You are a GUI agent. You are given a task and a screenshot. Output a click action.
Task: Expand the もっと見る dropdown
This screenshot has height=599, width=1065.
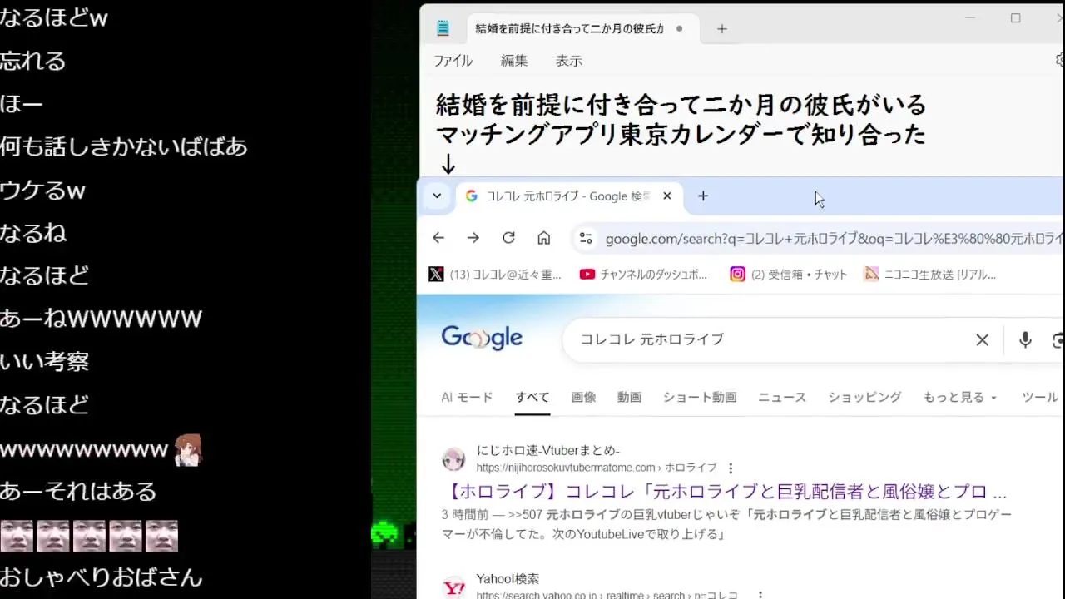(x=959, y=397)
